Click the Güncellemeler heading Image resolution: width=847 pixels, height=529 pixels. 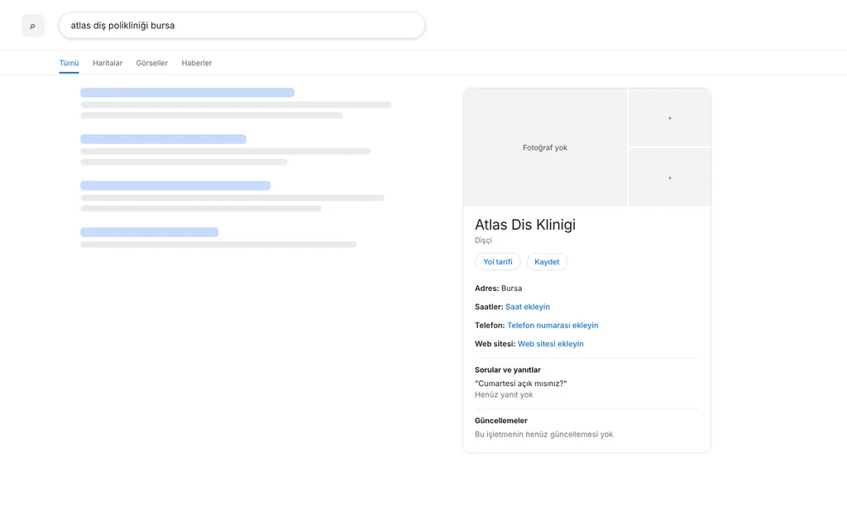click(500, 421)
